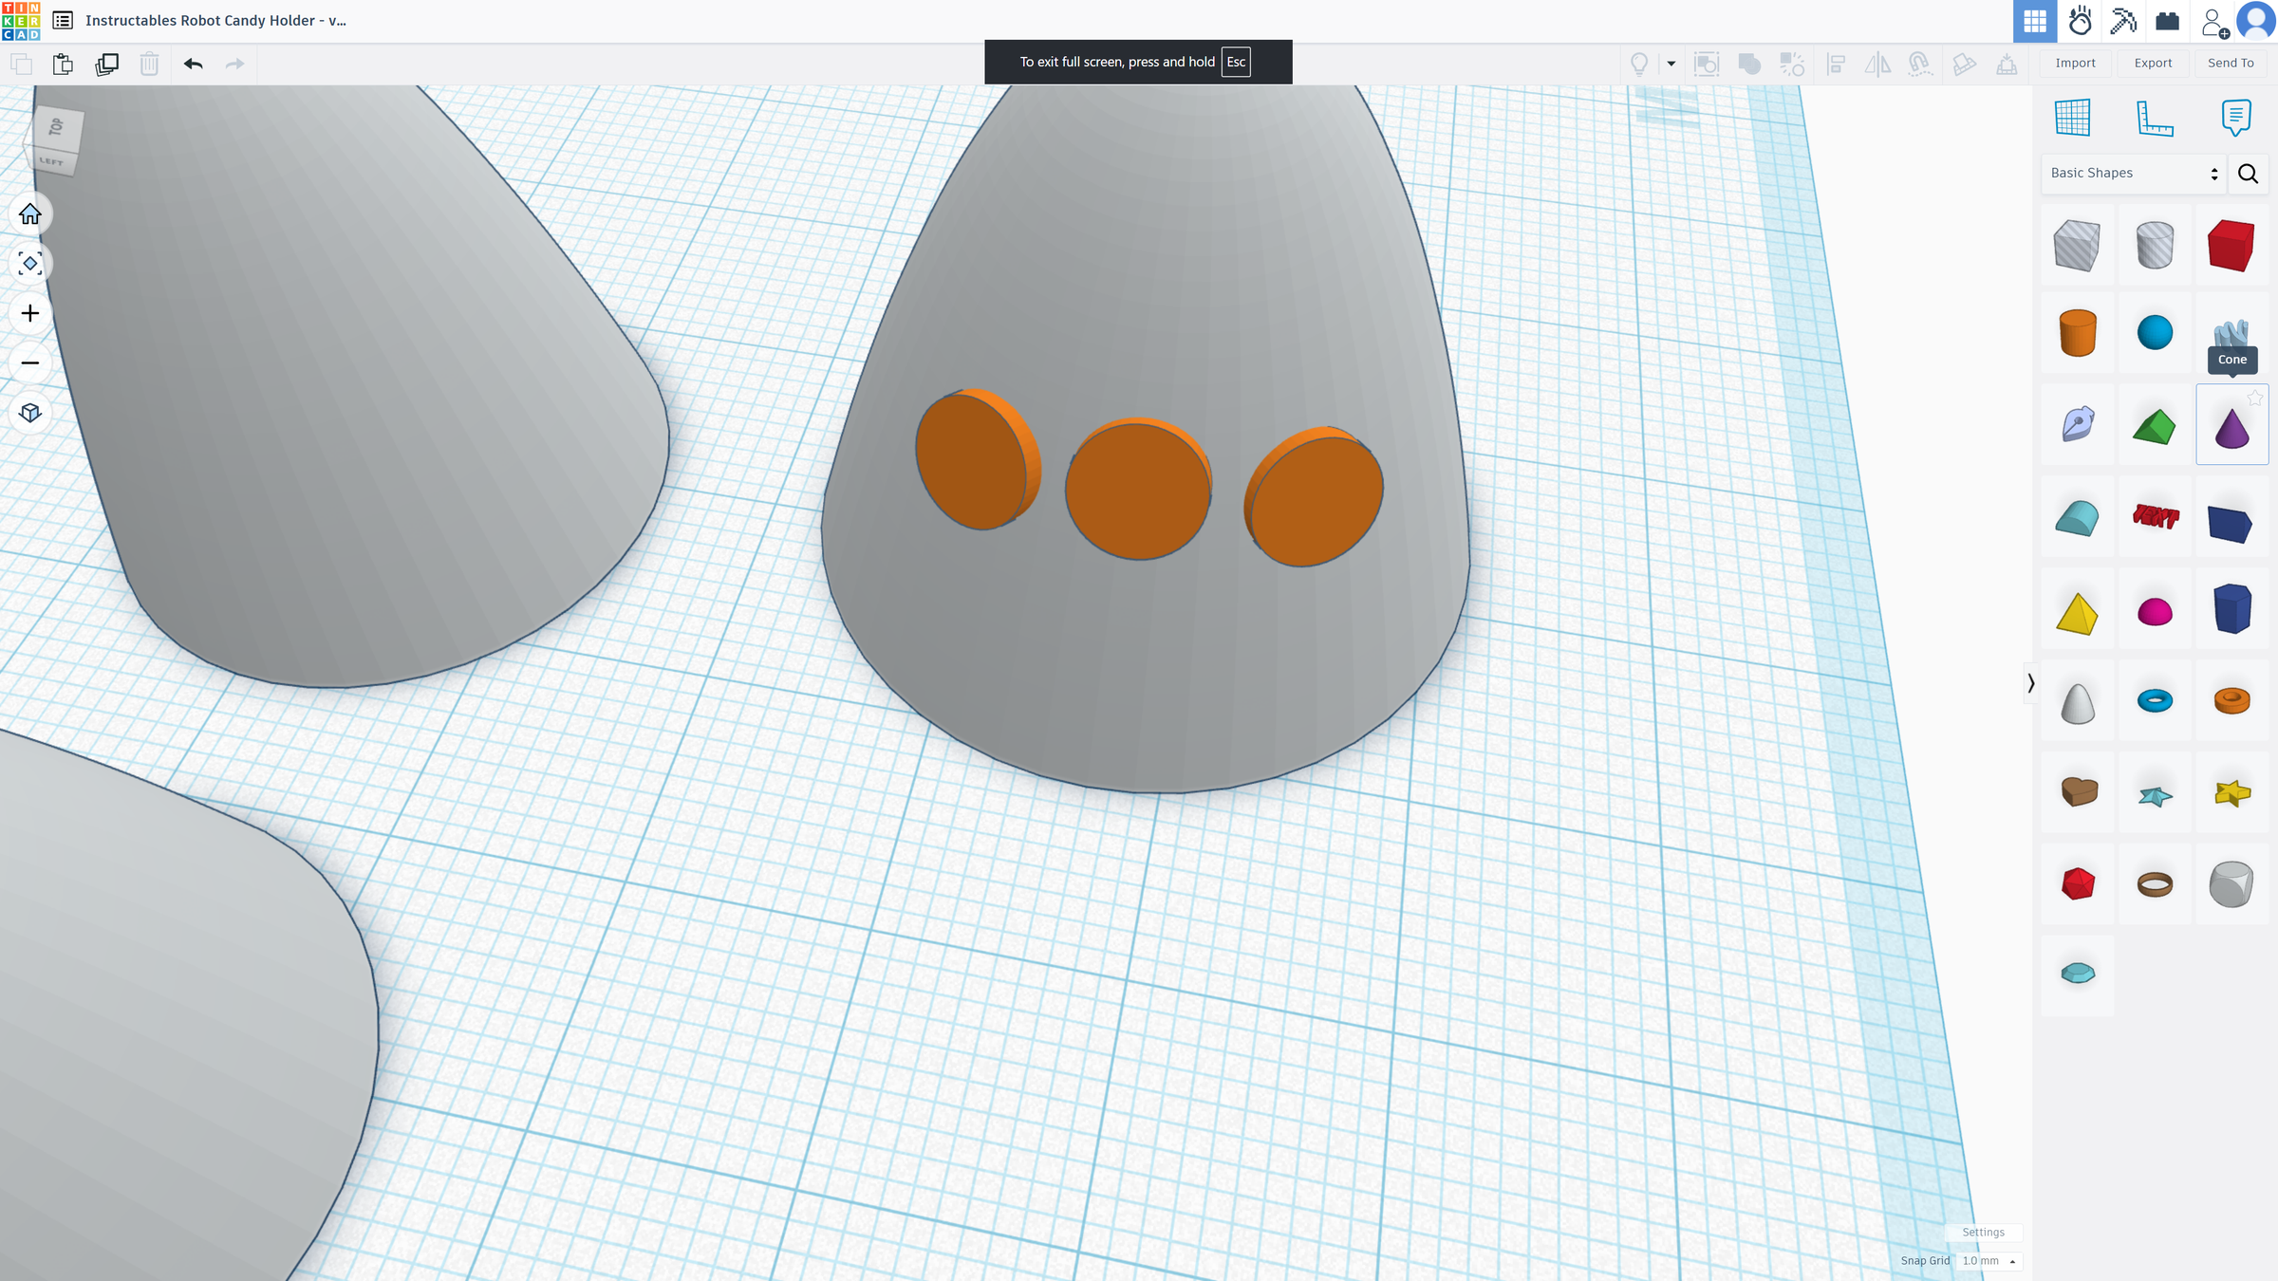Open workplane Settings
2278x1281 pixels.
pyautogui.click(x=1983, y=1232)
